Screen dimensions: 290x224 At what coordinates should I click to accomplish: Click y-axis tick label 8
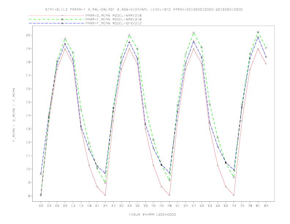click(x=29, y=196)
